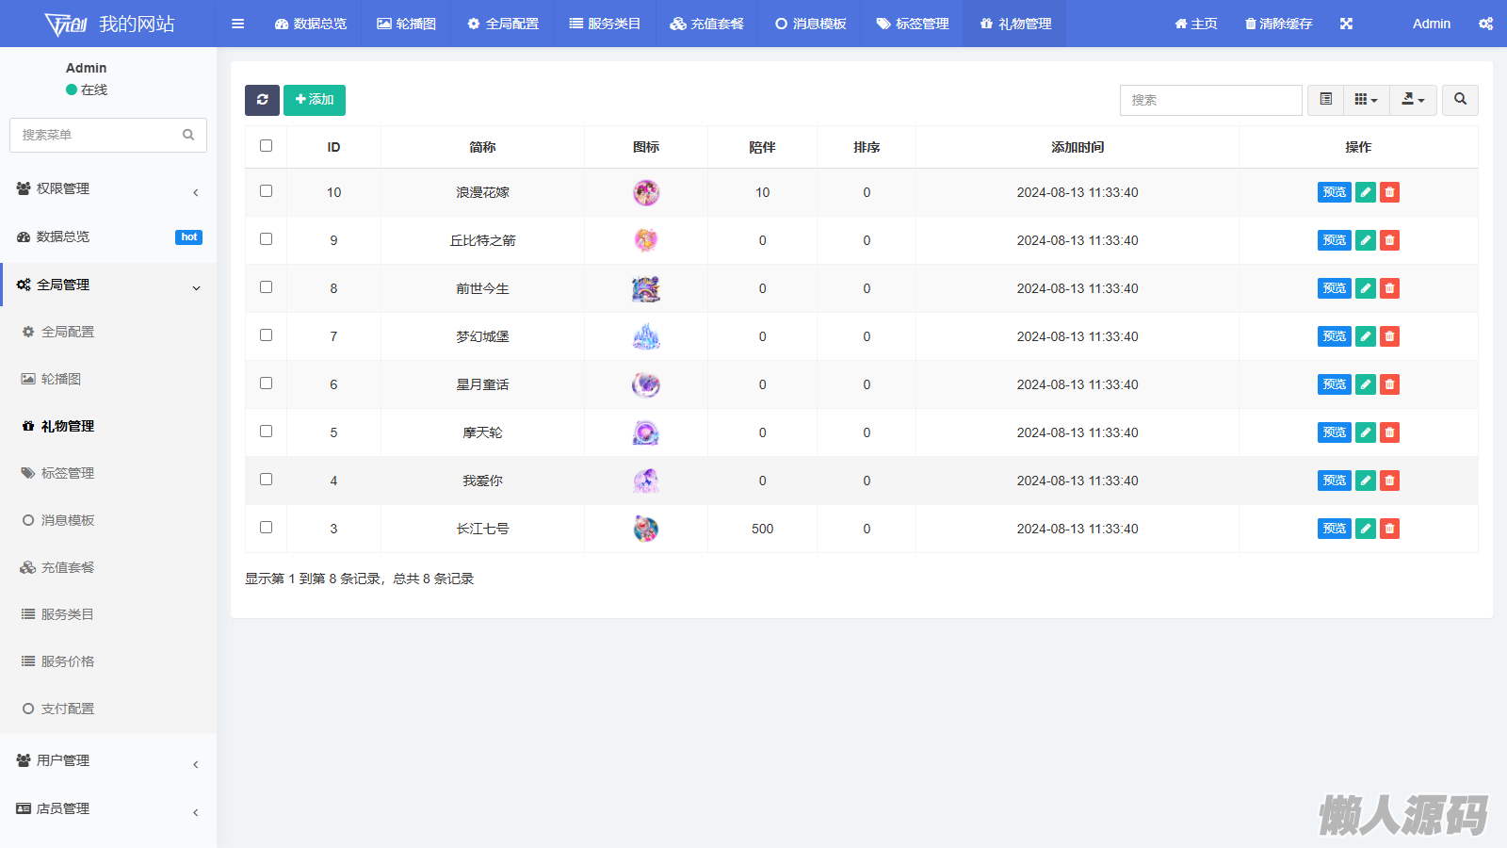Click the refresh table icon button
The width and height of the screenshot is (1507, 848).
[262, 100]
